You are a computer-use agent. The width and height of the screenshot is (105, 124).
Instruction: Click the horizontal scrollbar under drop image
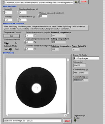tap(36, 115)
